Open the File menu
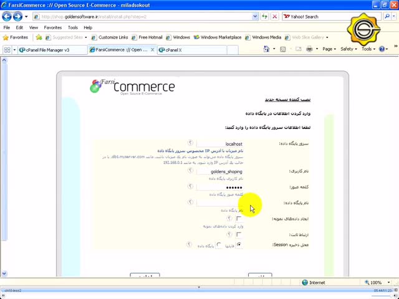 (x=7, y=27)
